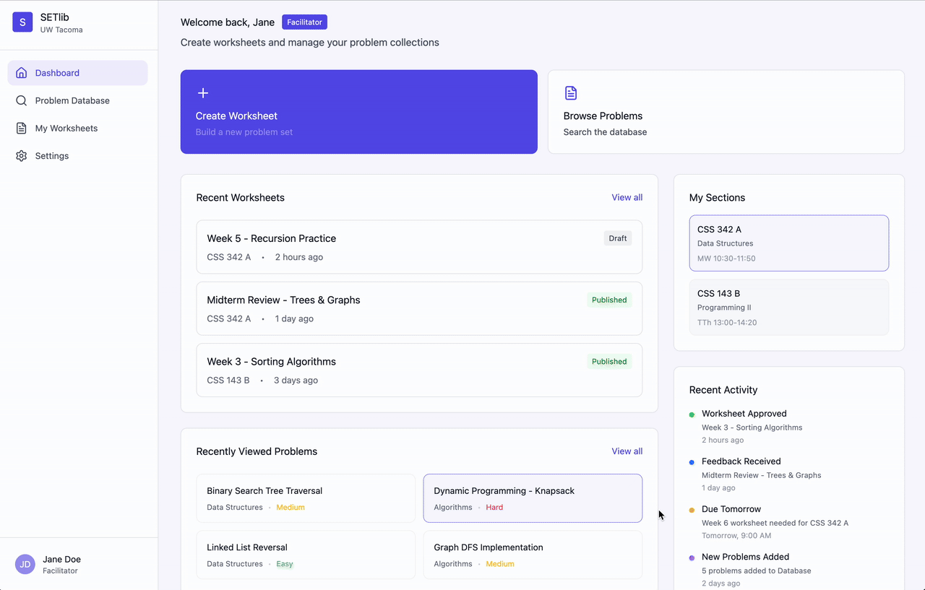Click the plus icon on Create Worksheet
Screen dimensions: 925x590
point(203,93)
